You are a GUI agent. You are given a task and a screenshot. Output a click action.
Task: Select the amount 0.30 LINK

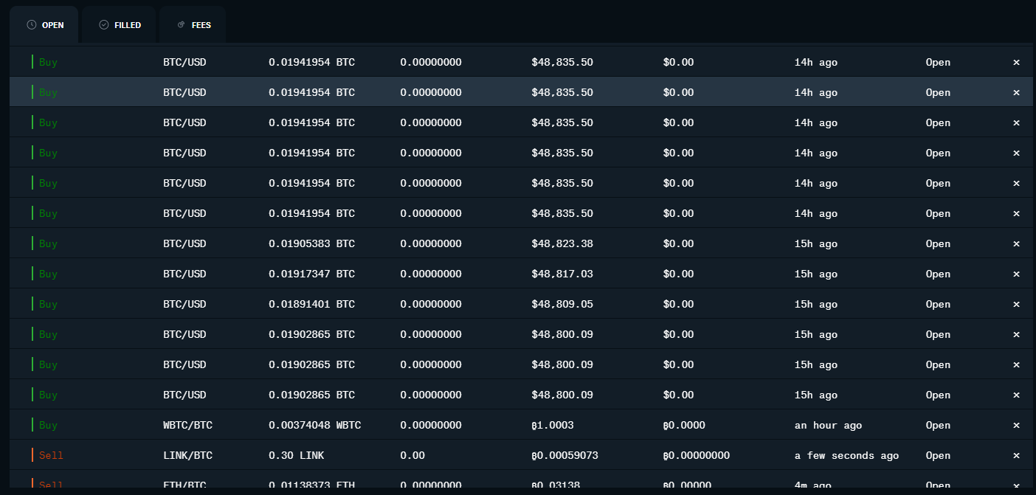[x=296, y=455]
